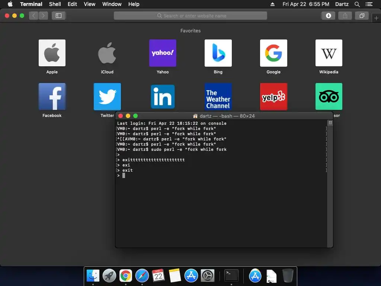Open the Edit menu
Screen dimensions: 381x286
click(72, 4)
